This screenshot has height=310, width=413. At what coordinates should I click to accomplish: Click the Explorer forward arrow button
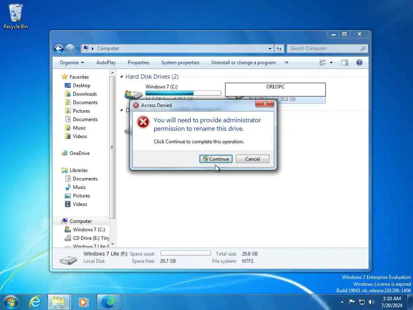click(x=70, y=48)
